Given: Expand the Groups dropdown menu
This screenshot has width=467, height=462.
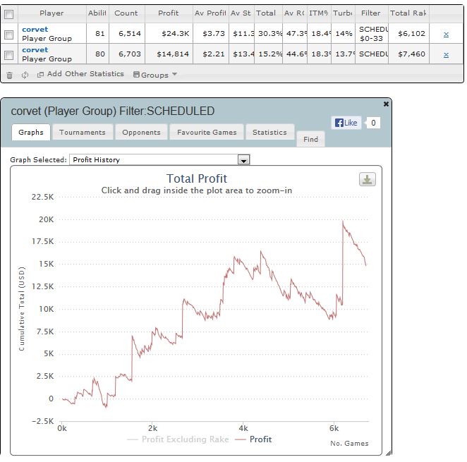Looking at the screenshot, I should point(155,75).
